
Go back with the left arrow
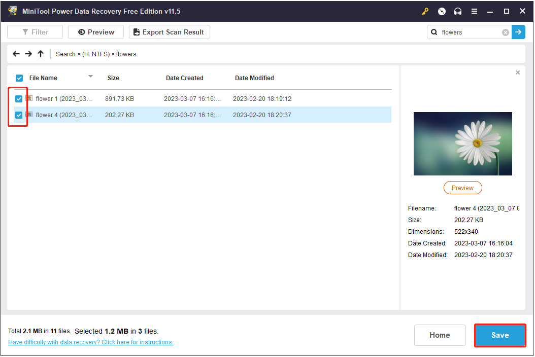tap(16, 54)
